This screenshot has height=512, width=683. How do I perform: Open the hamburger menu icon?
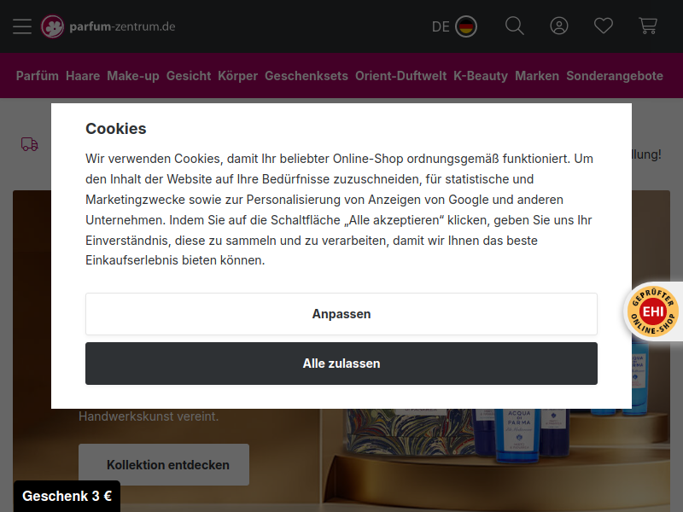tap(22, 26)
